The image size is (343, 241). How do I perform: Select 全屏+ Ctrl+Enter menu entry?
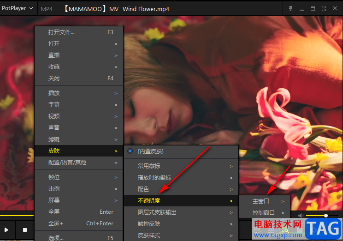[x=79, y=223]
